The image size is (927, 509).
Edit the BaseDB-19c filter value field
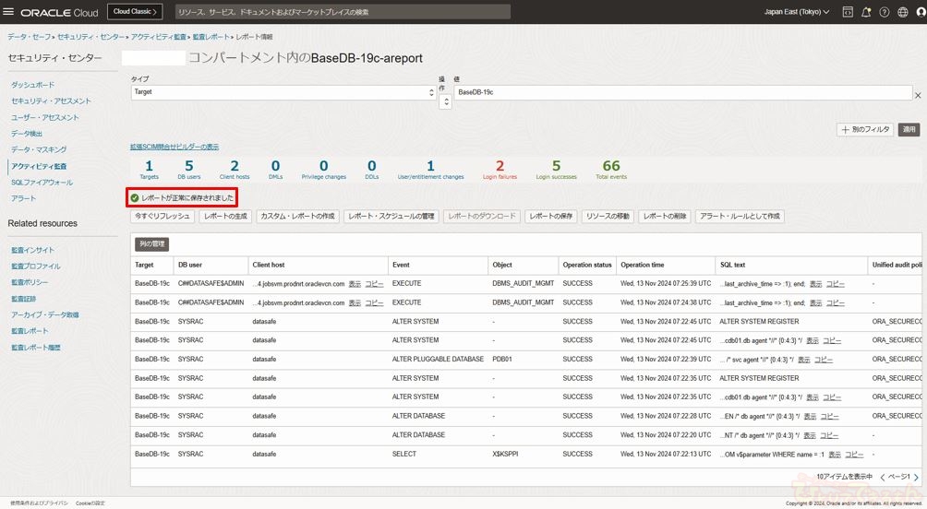point(683,92)
